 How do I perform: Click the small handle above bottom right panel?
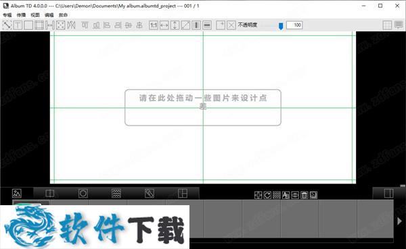click(x=403, y=186)
